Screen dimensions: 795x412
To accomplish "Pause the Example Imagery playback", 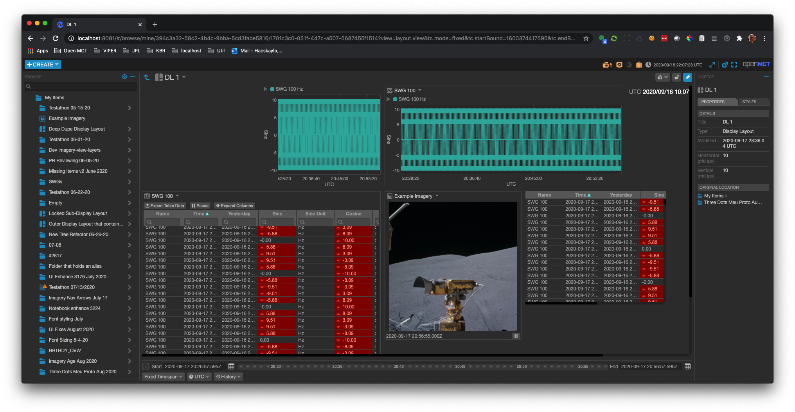I will pyautogui.click(x=516, y=336).
